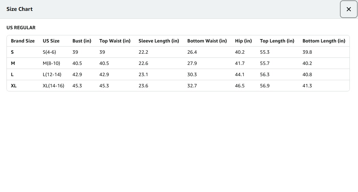Click the US REGULAR heading

(x=21, y=28)
